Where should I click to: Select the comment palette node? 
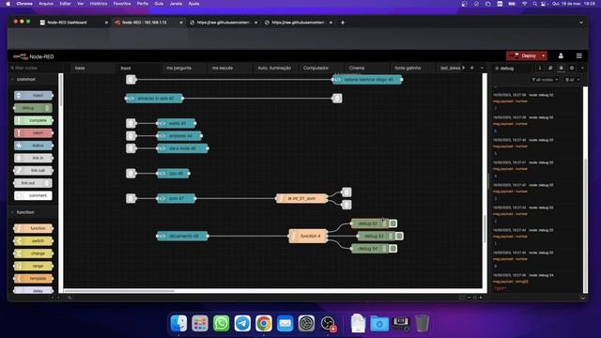click(34, 195)
